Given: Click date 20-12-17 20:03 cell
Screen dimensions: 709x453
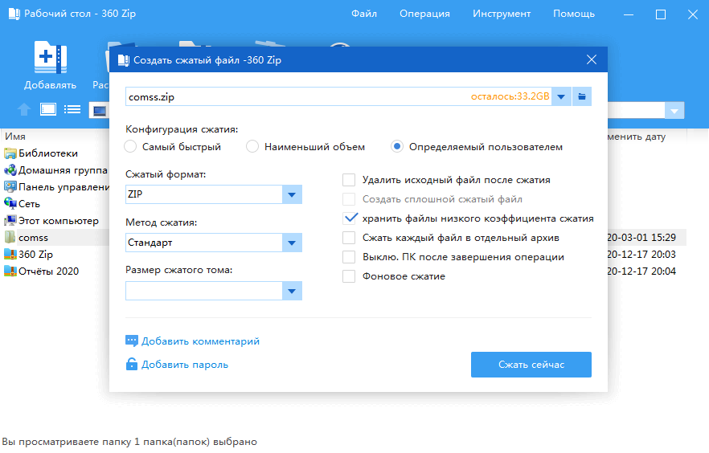Looking at the screenshot, I should 641,255.
